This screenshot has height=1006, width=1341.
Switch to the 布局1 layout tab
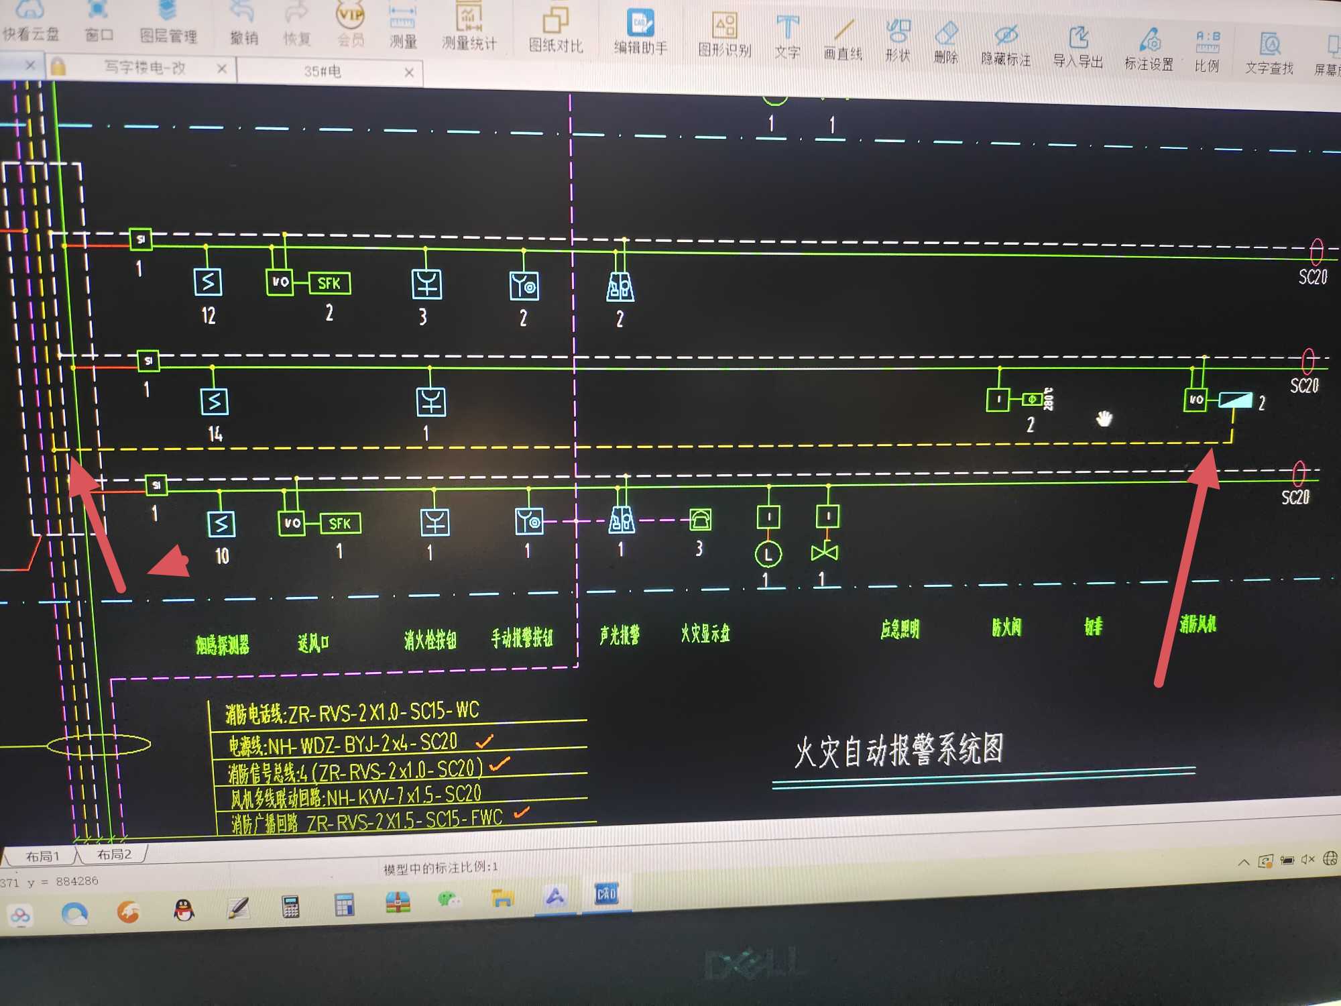tap(42, 856)
